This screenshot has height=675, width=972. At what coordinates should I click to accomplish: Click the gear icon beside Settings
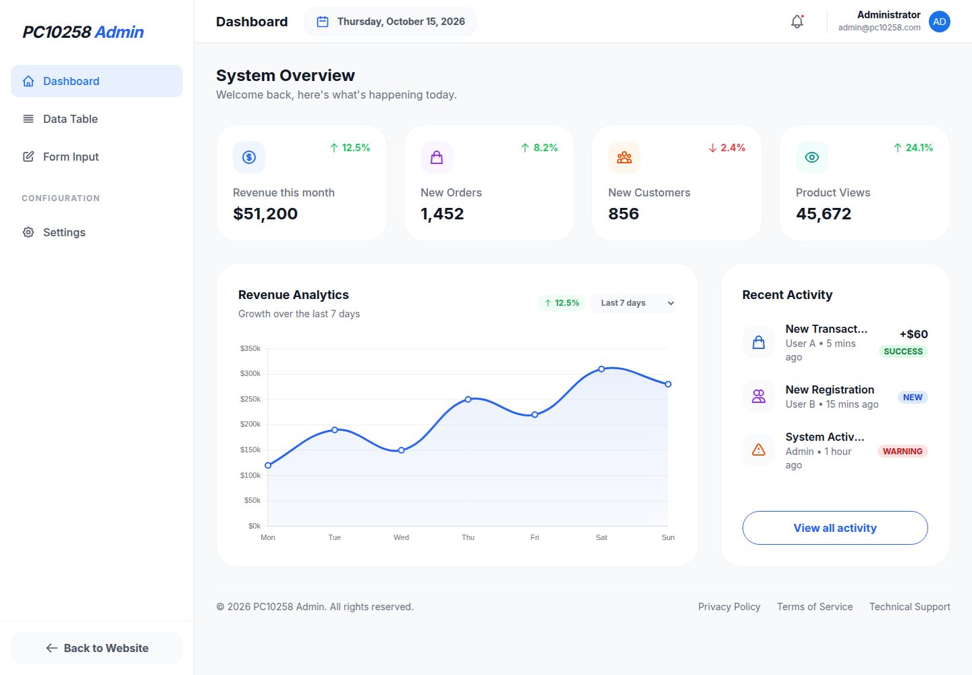tap(28, 232)
